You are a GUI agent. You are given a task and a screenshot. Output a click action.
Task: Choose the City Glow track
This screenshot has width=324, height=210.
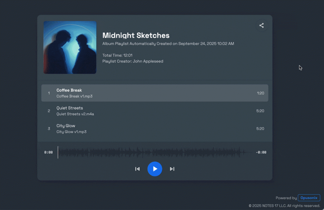(66, 126)
